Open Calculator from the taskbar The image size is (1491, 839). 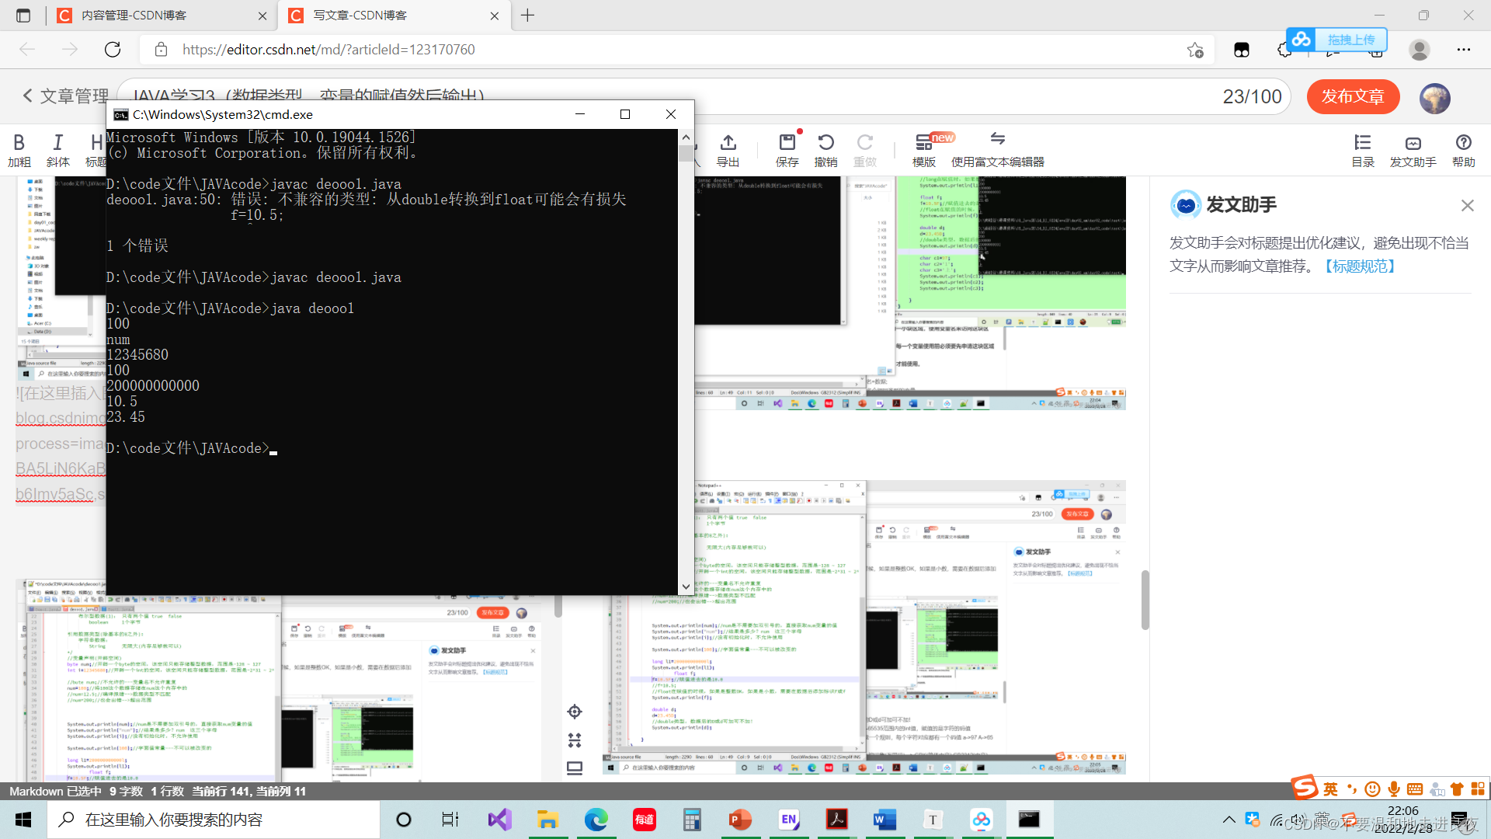[x=692, y=820]
